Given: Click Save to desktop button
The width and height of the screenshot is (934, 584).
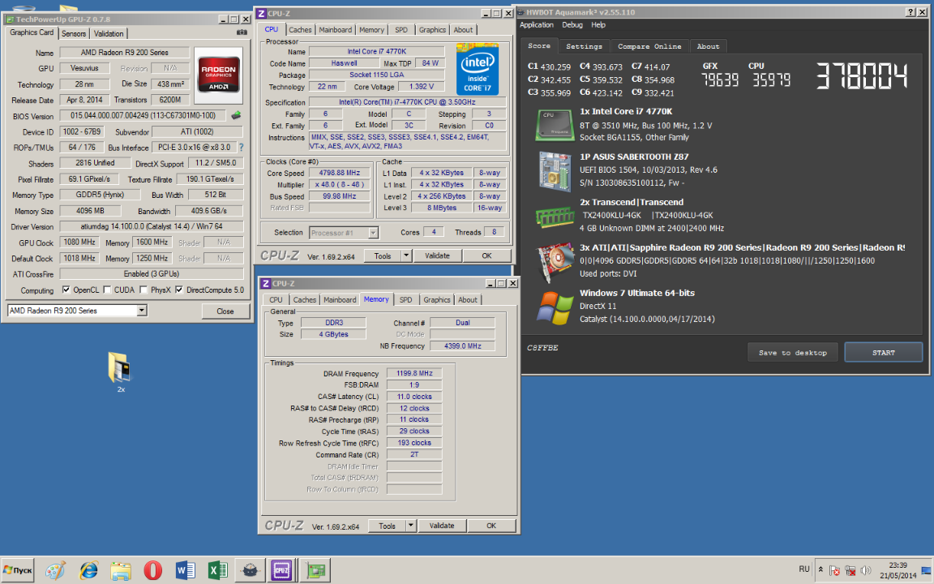Looking at the screenshot, I should 793,353.
